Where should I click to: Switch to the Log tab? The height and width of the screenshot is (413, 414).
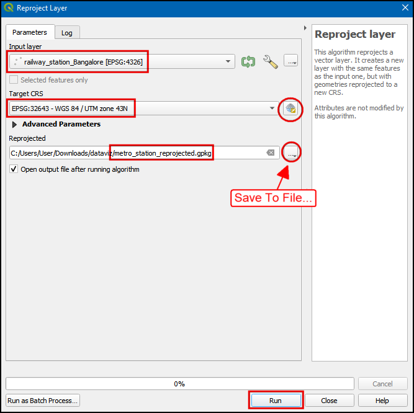(x=66, y=33)
